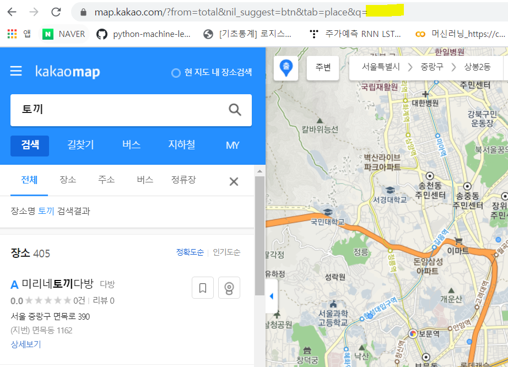Viewport: 508px width, 367px height.
Task: Switch to the 지하철 tab
Action: tap(181, 145)
